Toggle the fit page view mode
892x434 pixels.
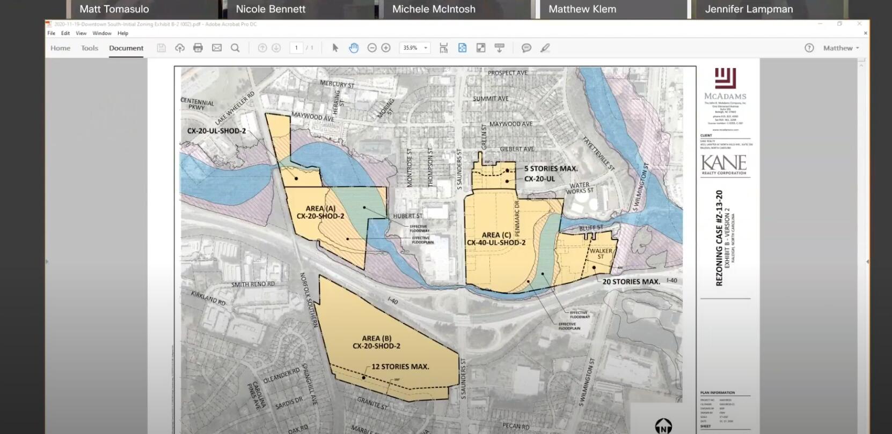(x=462, y=48)
